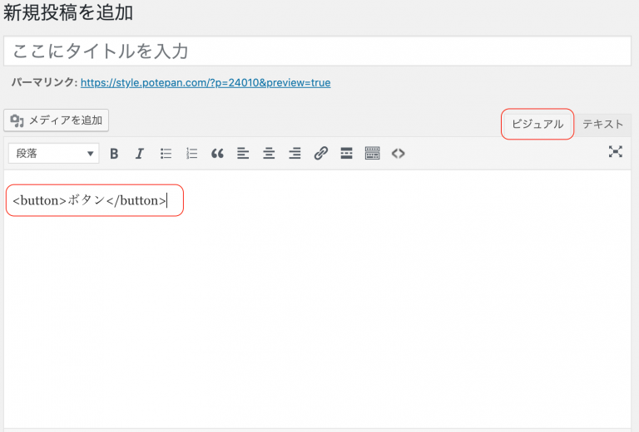Apply blockquote formatting
This screenshot has height=432, width=639.
(x=217, y=154)
